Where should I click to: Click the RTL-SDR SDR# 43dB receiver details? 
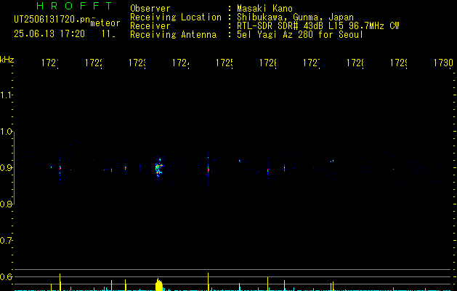pos(318,26)
